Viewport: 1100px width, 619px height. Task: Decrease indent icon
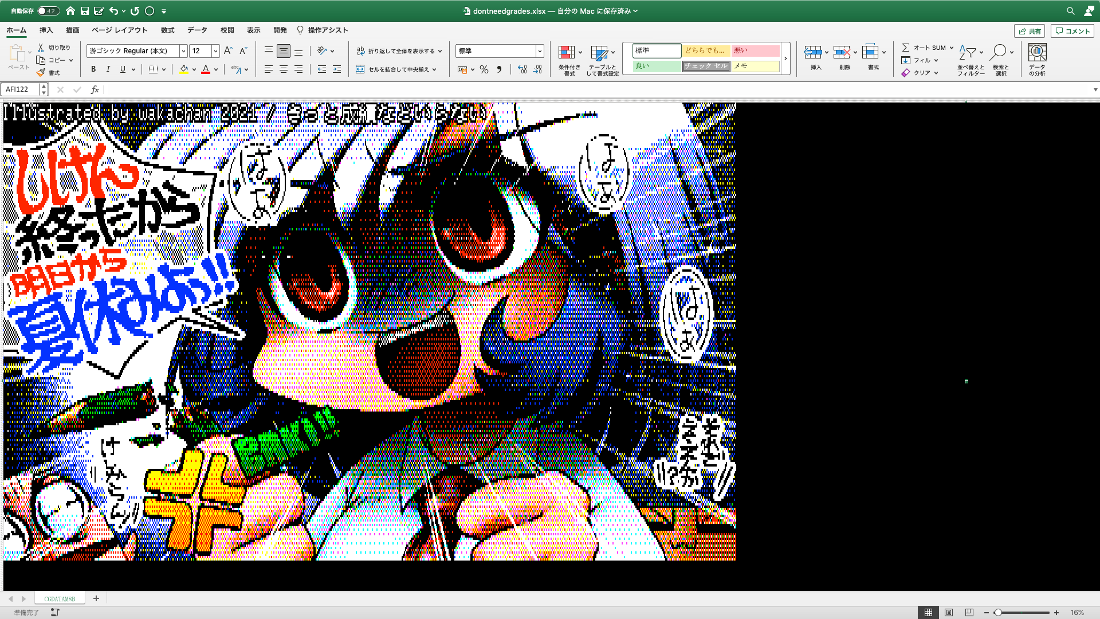pos(322,69)
